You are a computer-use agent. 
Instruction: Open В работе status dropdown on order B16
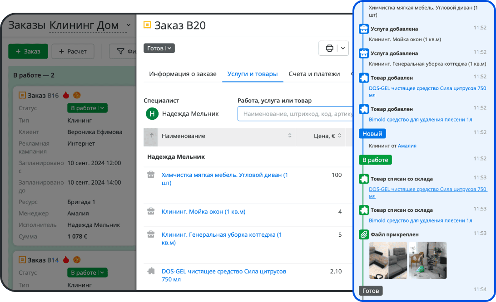coord(87,108)
